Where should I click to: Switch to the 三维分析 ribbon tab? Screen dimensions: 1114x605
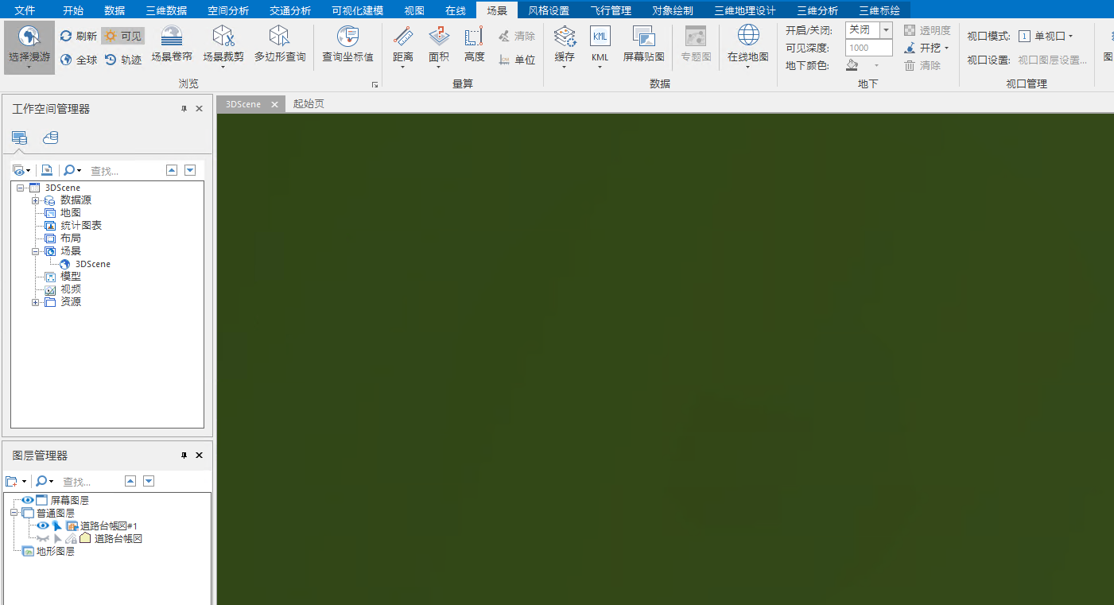point(817,10)
